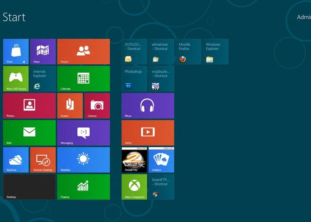Click the Admin user account name

tap(304, 17)
